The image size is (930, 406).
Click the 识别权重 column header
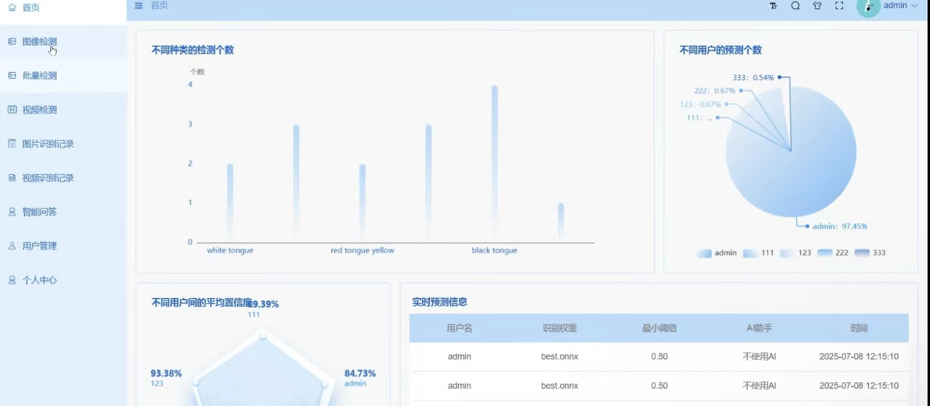pyautogui.click(x=559, y=328)
